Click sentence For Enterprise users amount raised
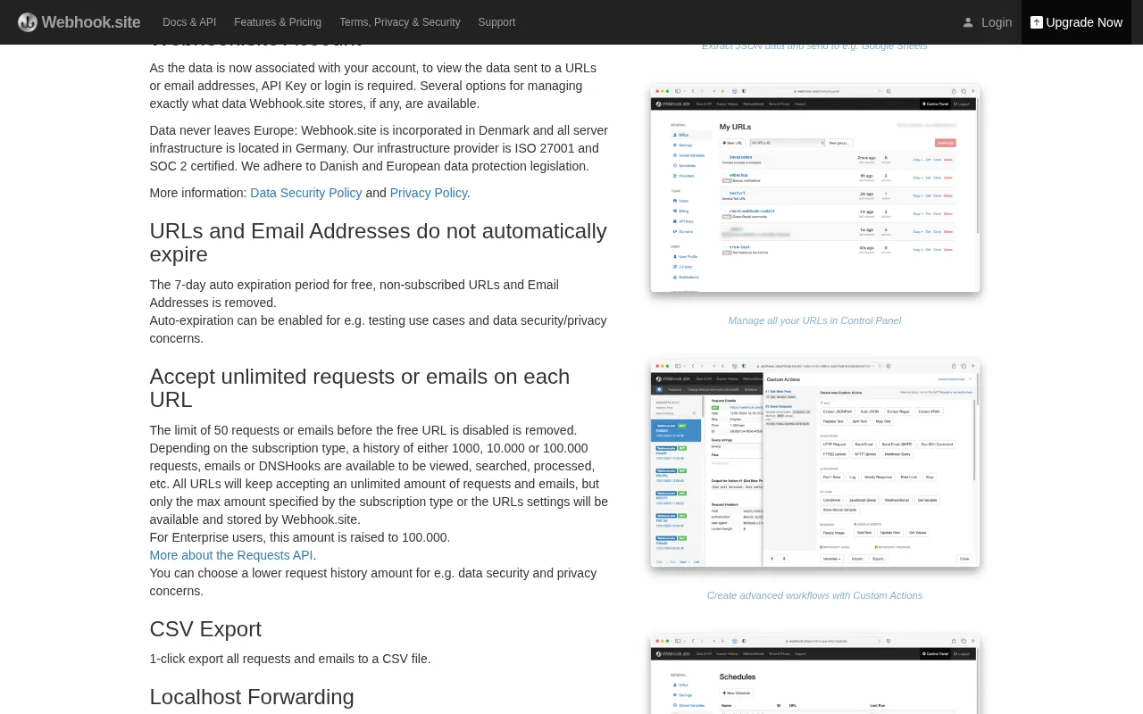Screen dimensions: 1143x714 click(x=300, y=537)
